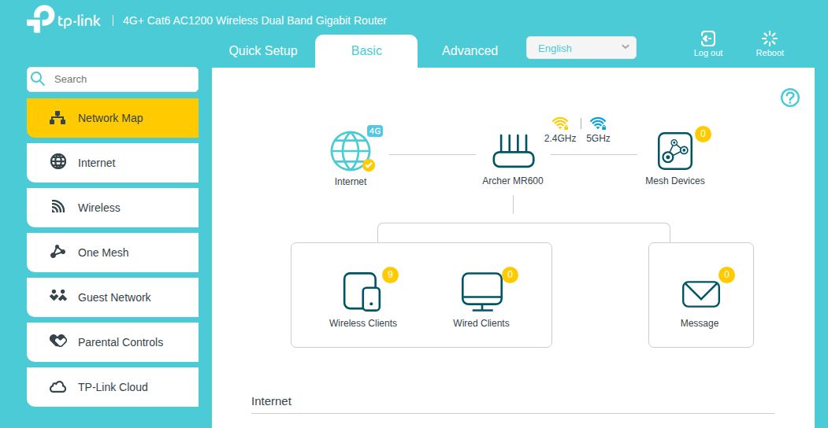This screenshot has height=428, width=828.
Task: Open the English language dropdown
Action: 581,48
